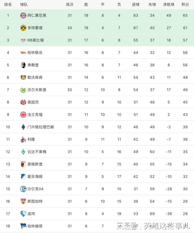Click the Eintracht Frankfurt eagle logo

point(23,114)
